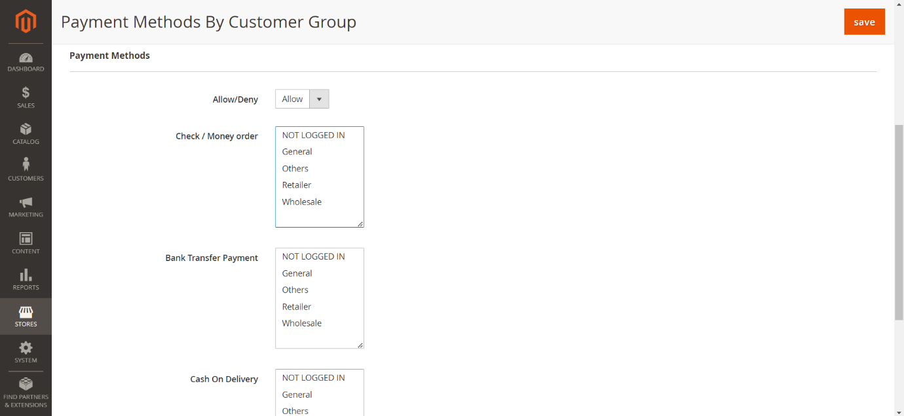Screen dimensions: 904x416
Task: Select Retailer under Bank Transfer Payment
Action: pyautogui.click(x=297, y=307)
